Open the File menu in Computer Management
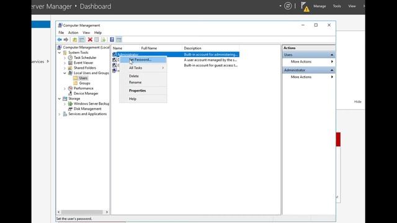The height and width of the screenshot is (223, 397). tap(61, 33)
